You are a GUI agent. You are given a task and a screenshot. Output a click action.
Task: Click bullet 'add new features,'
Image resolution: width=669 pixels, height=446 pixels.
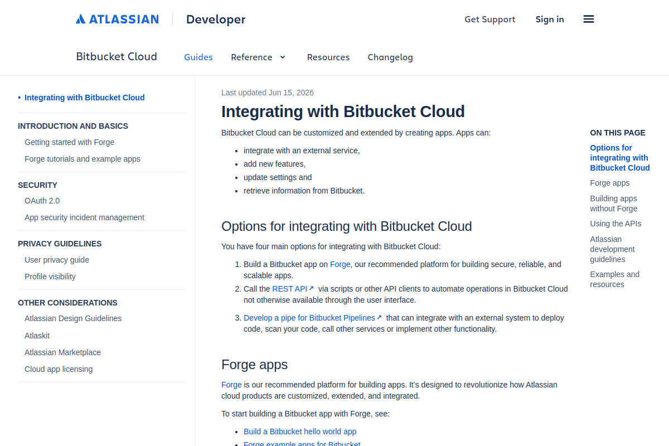(275, 164)
